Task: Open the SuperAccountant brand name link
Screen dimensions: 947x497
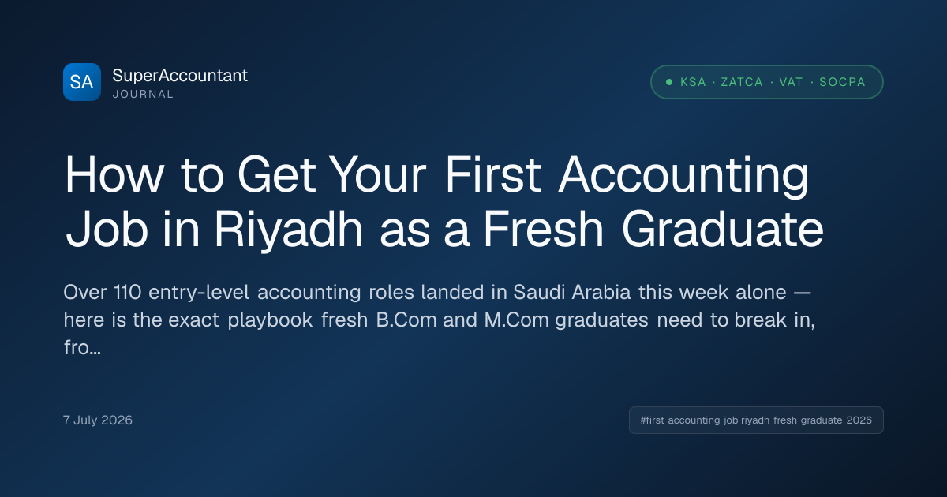Action: coord(180,76)
